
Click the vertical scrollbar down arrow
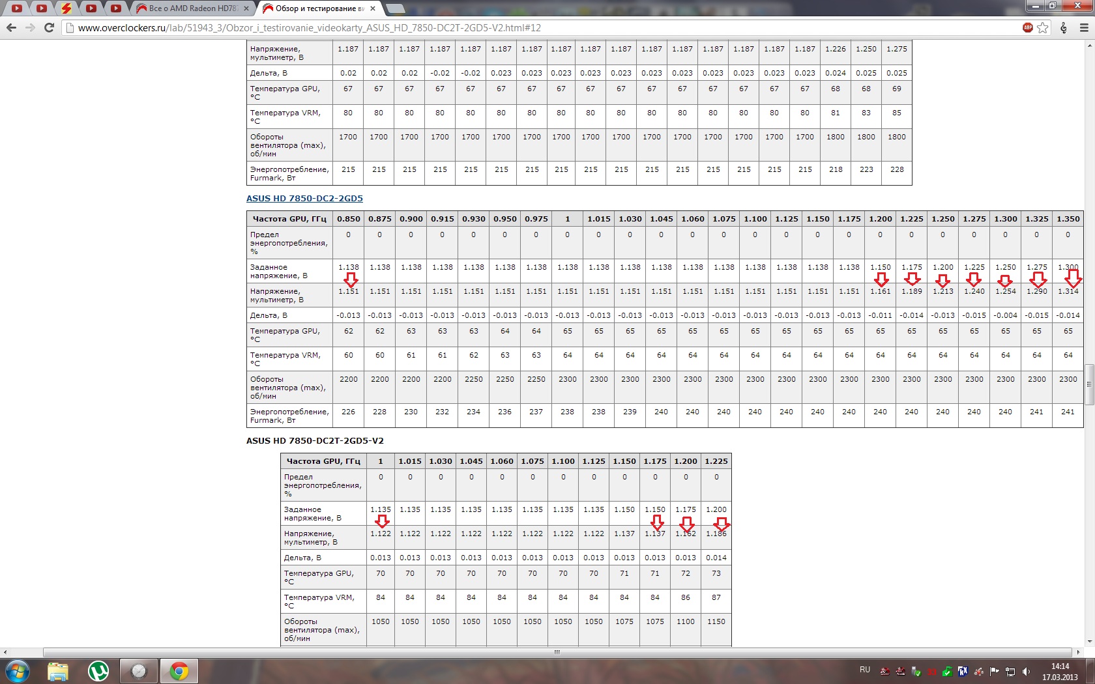click(x=1089, y=642)
